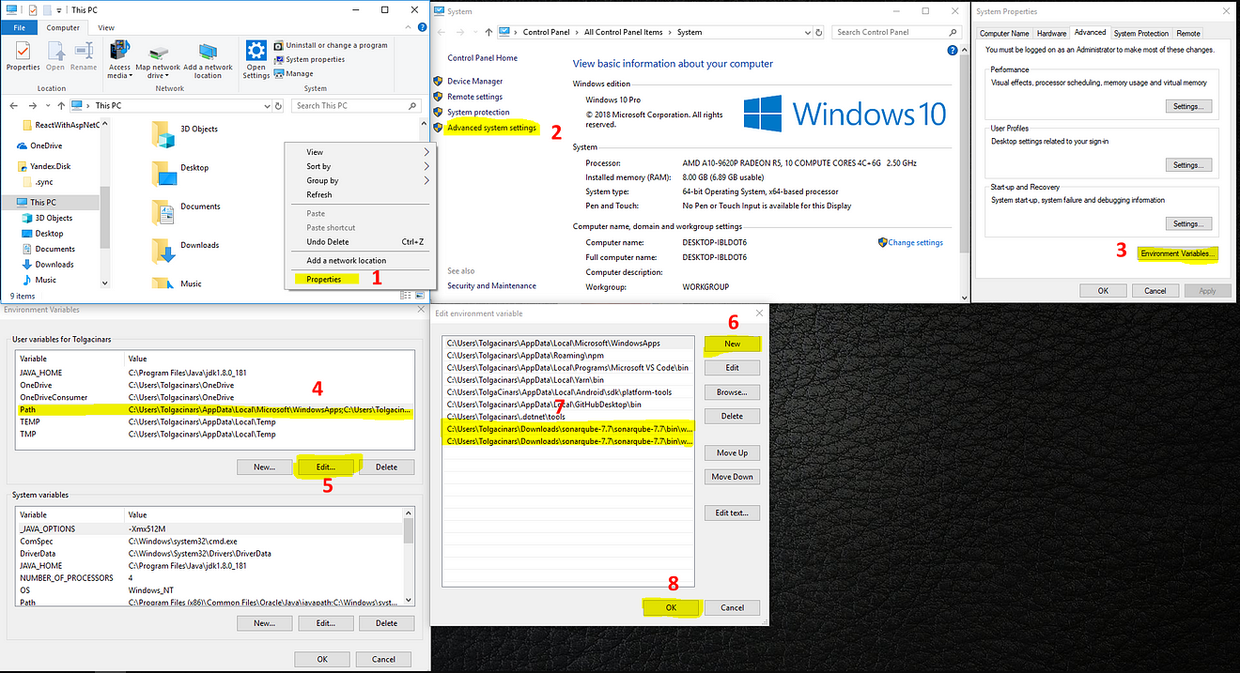This screenshot has width=1240, height=673.
Task: Select the Roaming\npm path entry
Action: [570, 356]
